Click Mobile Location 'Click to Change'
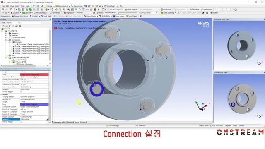Image resolution: width=265 pixels, height=149 pixels. 34,117
